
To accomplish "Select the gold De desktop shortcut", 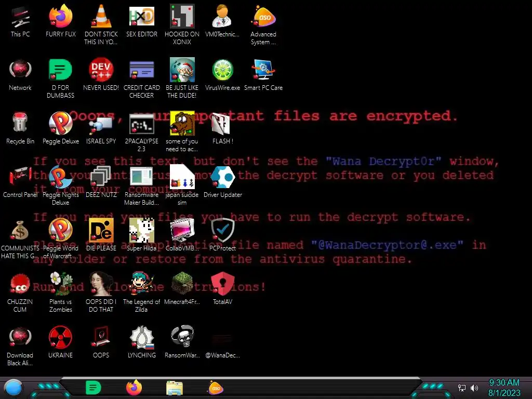I will click(101, 236).
